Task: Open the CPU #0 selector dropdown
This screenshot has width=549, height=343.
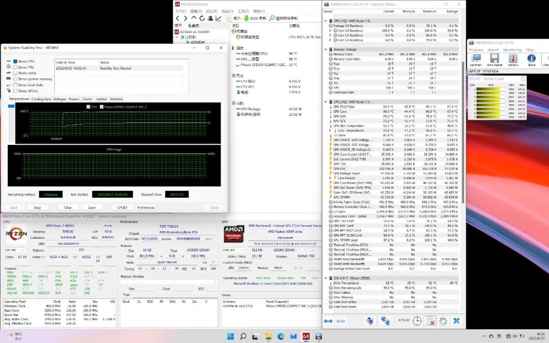Action: pyautogui.click(x=14, y=251)
